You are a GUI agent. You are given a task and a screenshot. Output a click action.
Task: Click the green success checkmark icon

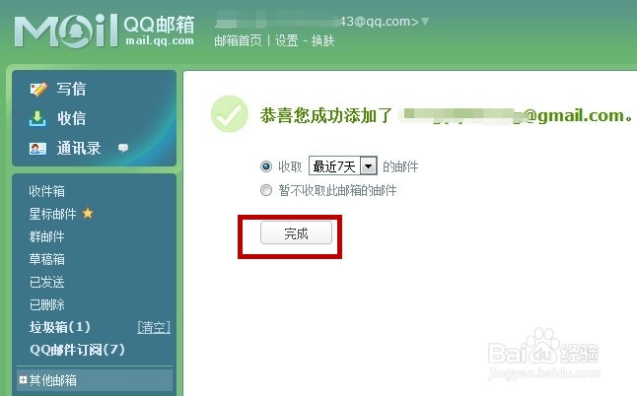[x=230, y=114]
